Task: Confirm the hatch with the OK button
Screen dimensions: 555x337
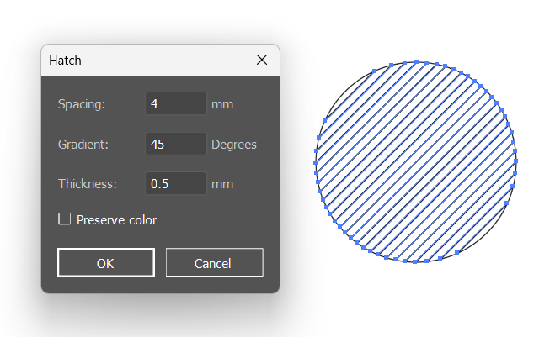Action: (x=106, y=263)
